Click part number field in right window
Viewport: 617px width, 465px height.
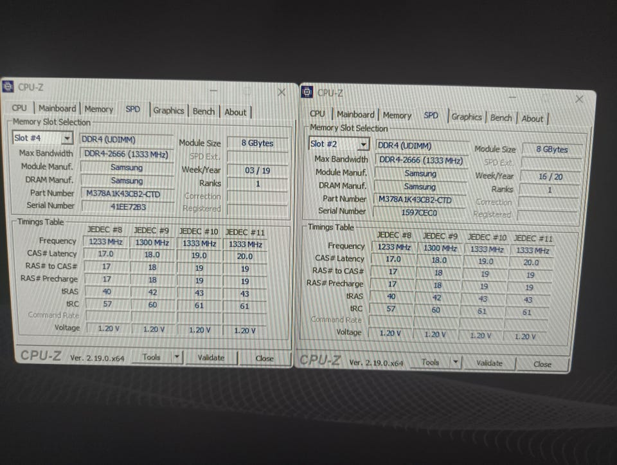click(420, 199)
